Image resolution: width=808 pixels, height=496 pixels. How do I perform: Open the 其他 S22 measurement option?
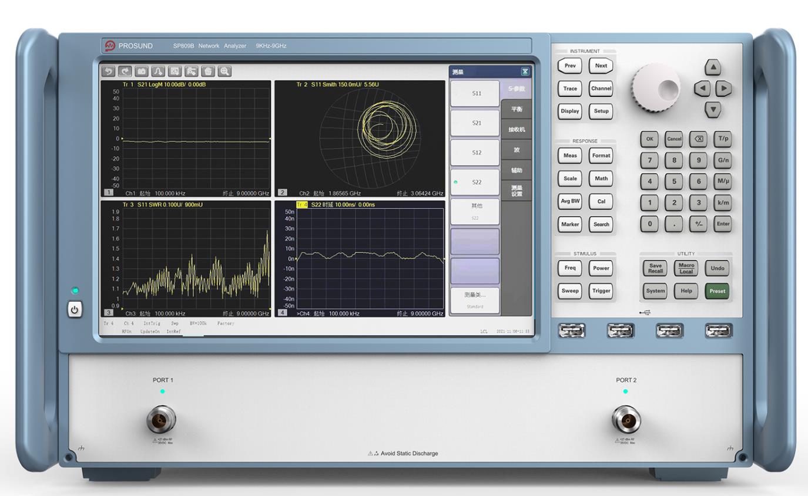475,211
